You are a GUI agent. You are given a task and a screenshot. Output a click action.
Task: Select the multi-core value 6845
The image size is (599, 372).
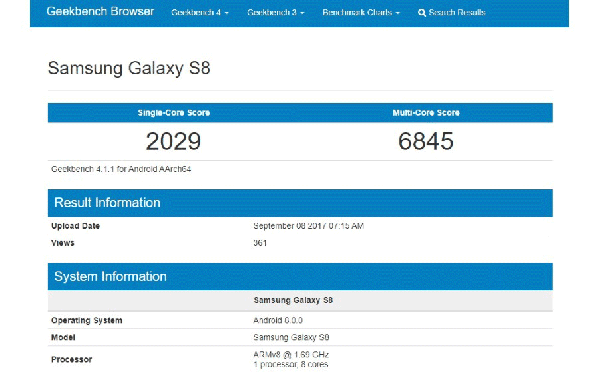point(426,141)
